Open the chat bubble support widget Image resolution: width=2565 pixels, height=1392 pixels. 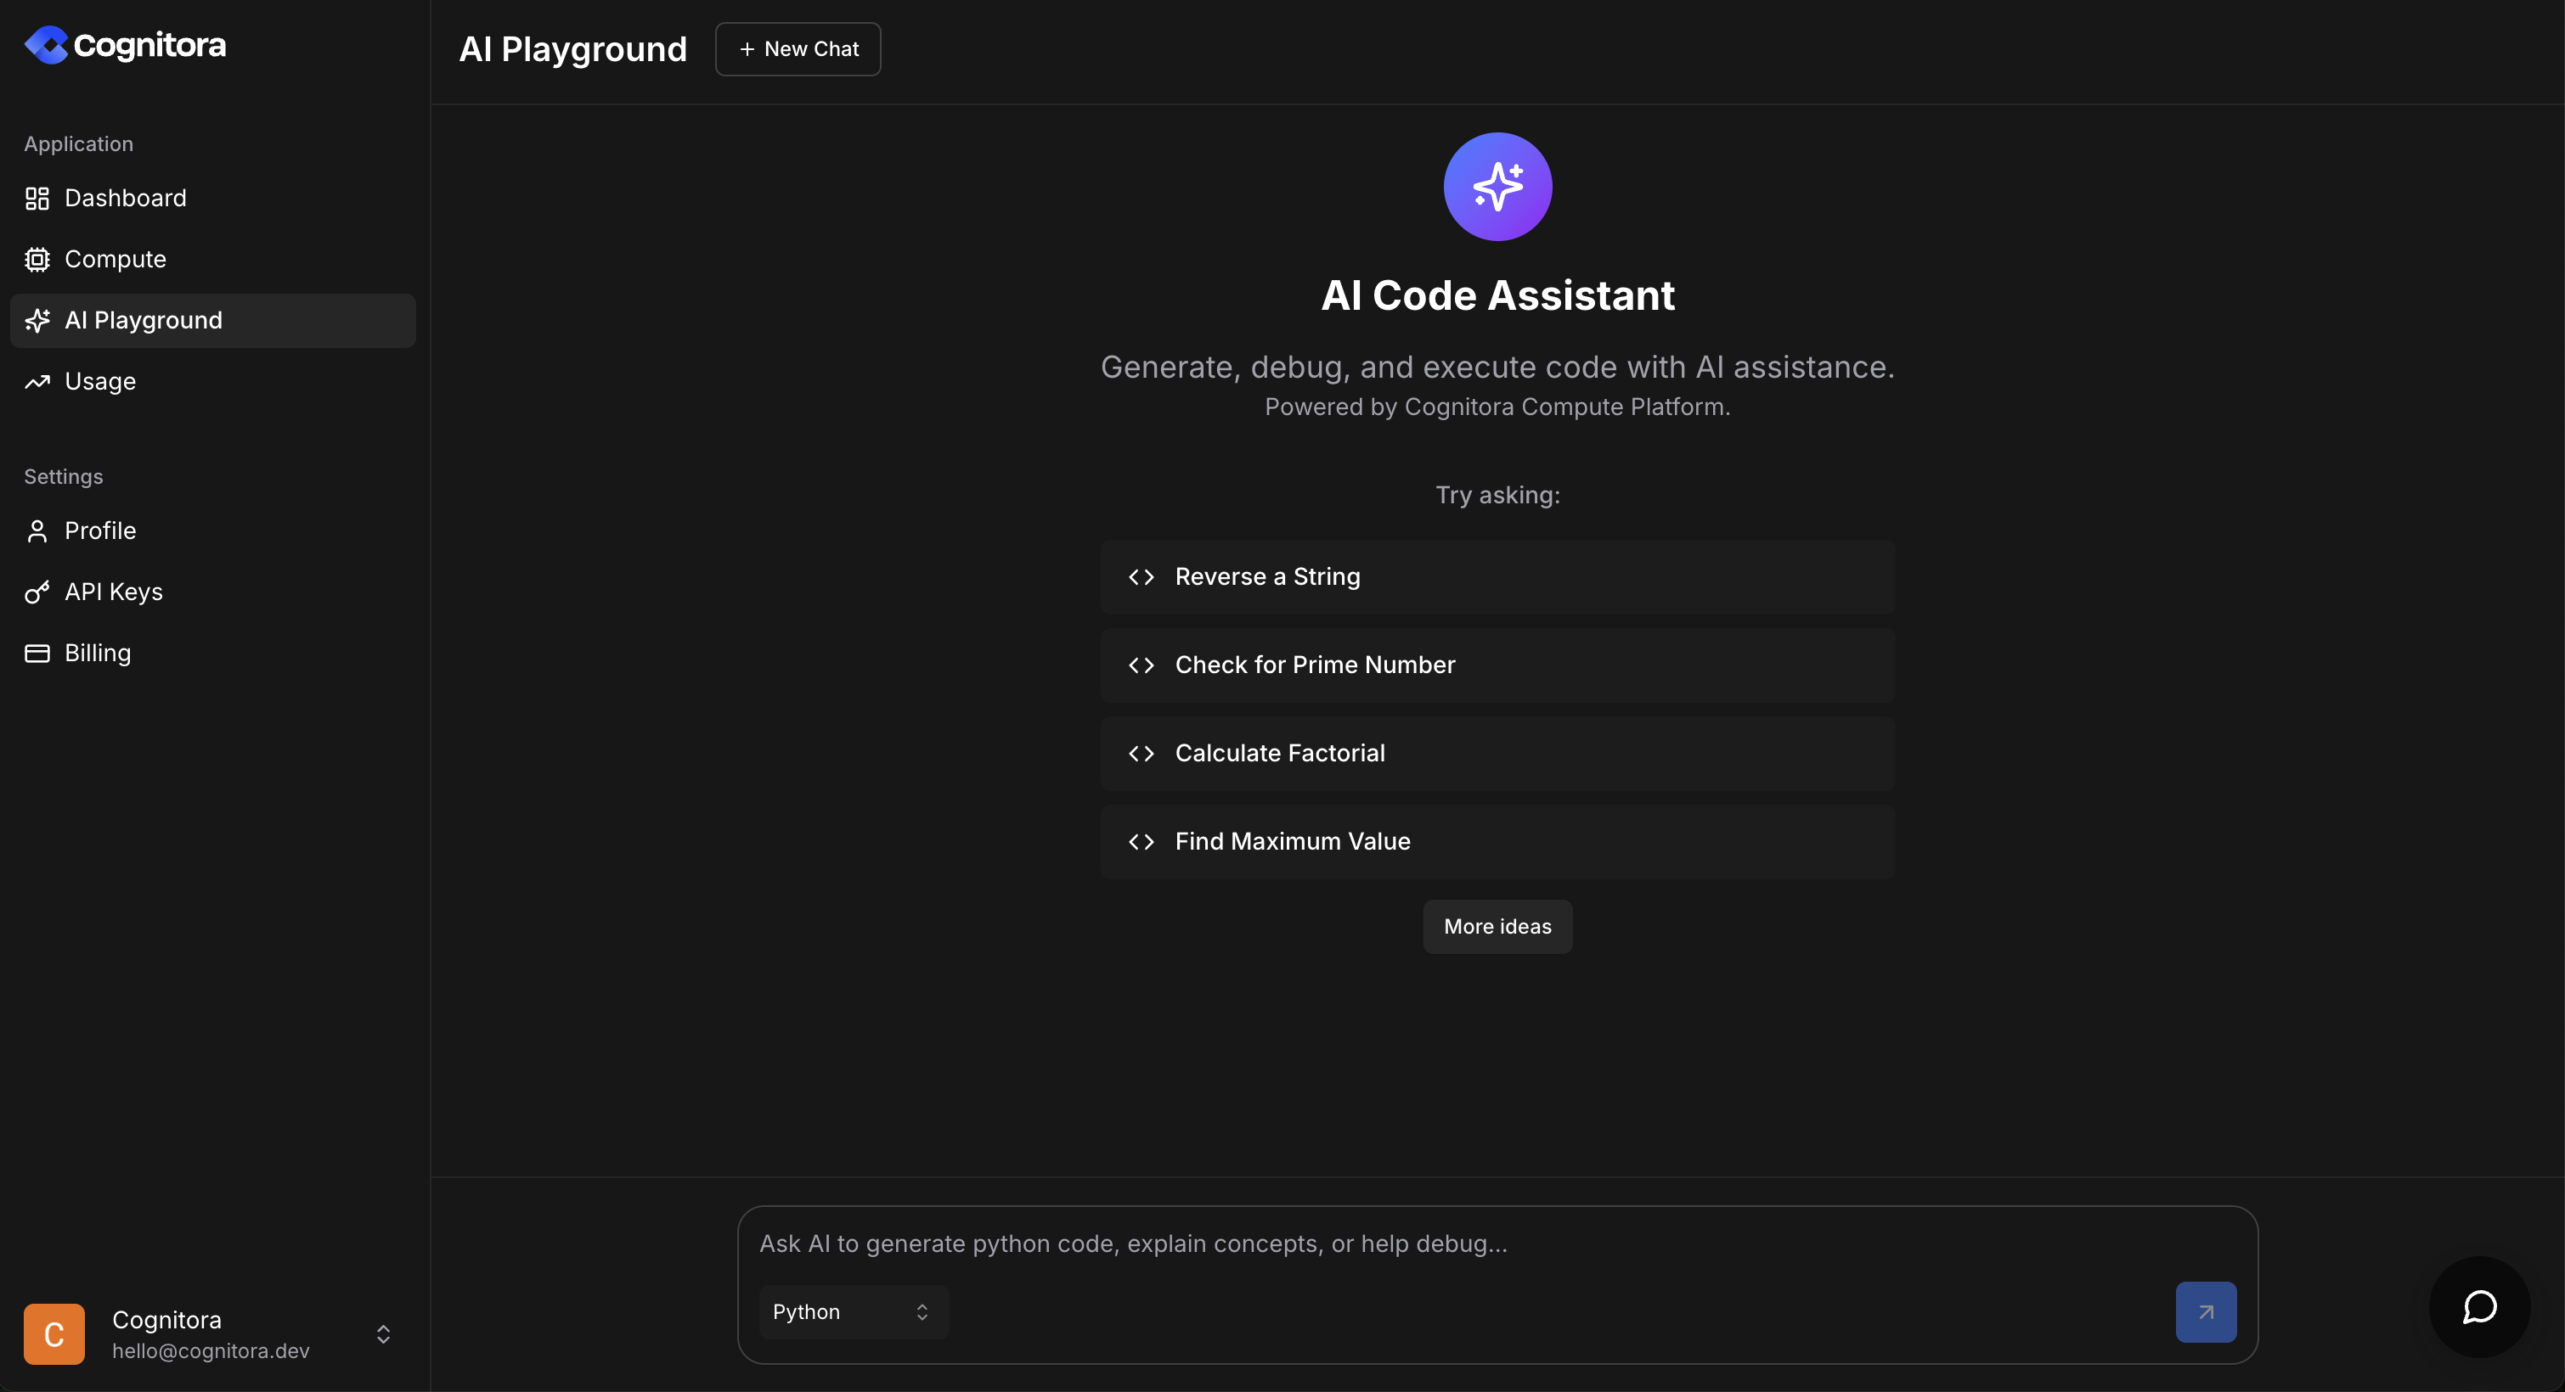point(2478,1306)
